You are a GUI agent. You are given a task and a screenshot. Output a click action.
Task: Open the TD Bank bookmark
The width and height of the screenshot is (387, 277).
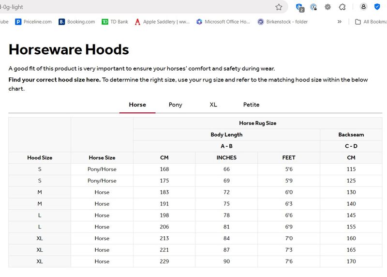tap(115, 22)
